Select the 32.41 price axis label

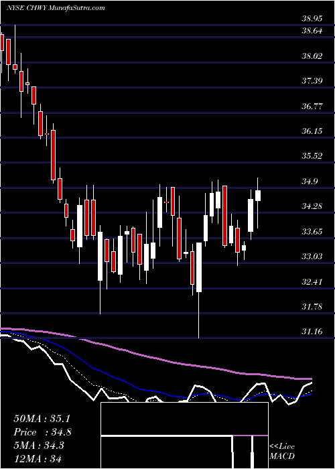pos(312,282)
